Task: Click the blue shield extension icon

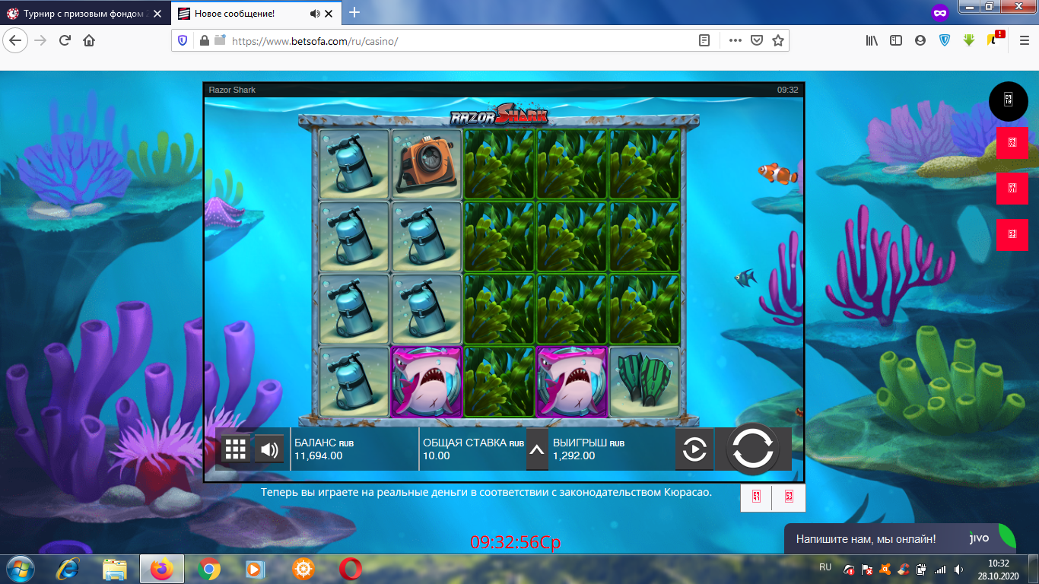Action: tap(945, 40)
